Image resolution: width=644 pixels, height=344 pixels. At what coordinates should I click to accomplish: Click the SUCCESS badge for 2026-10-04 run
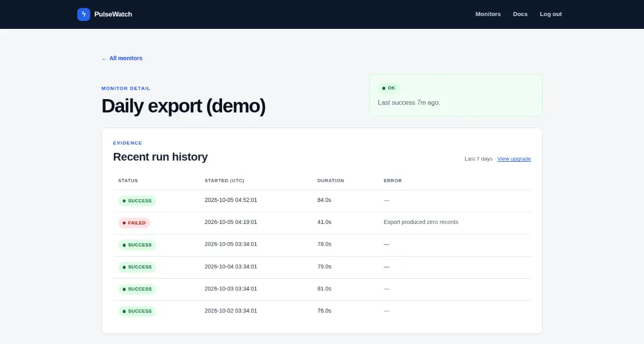click(x=137, y=267)
